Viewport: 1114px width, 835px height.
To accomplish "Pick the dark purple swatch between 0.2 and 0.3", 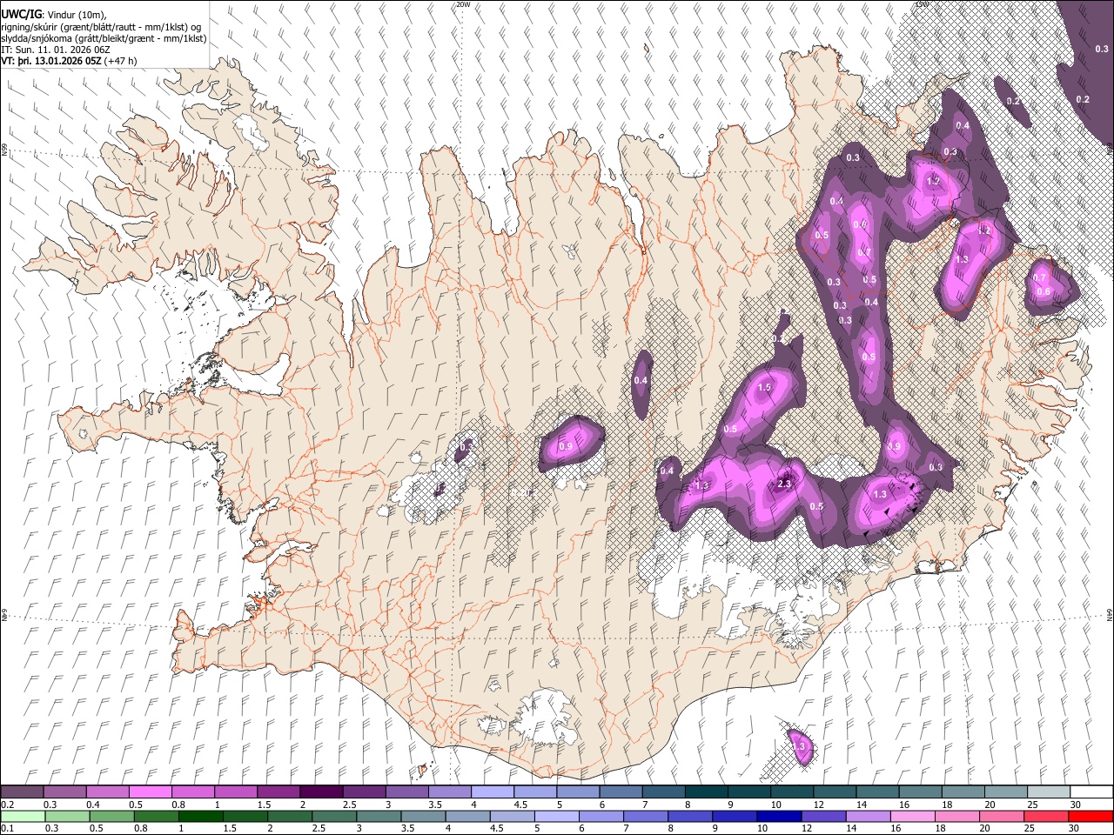I will tap(22, 792).
